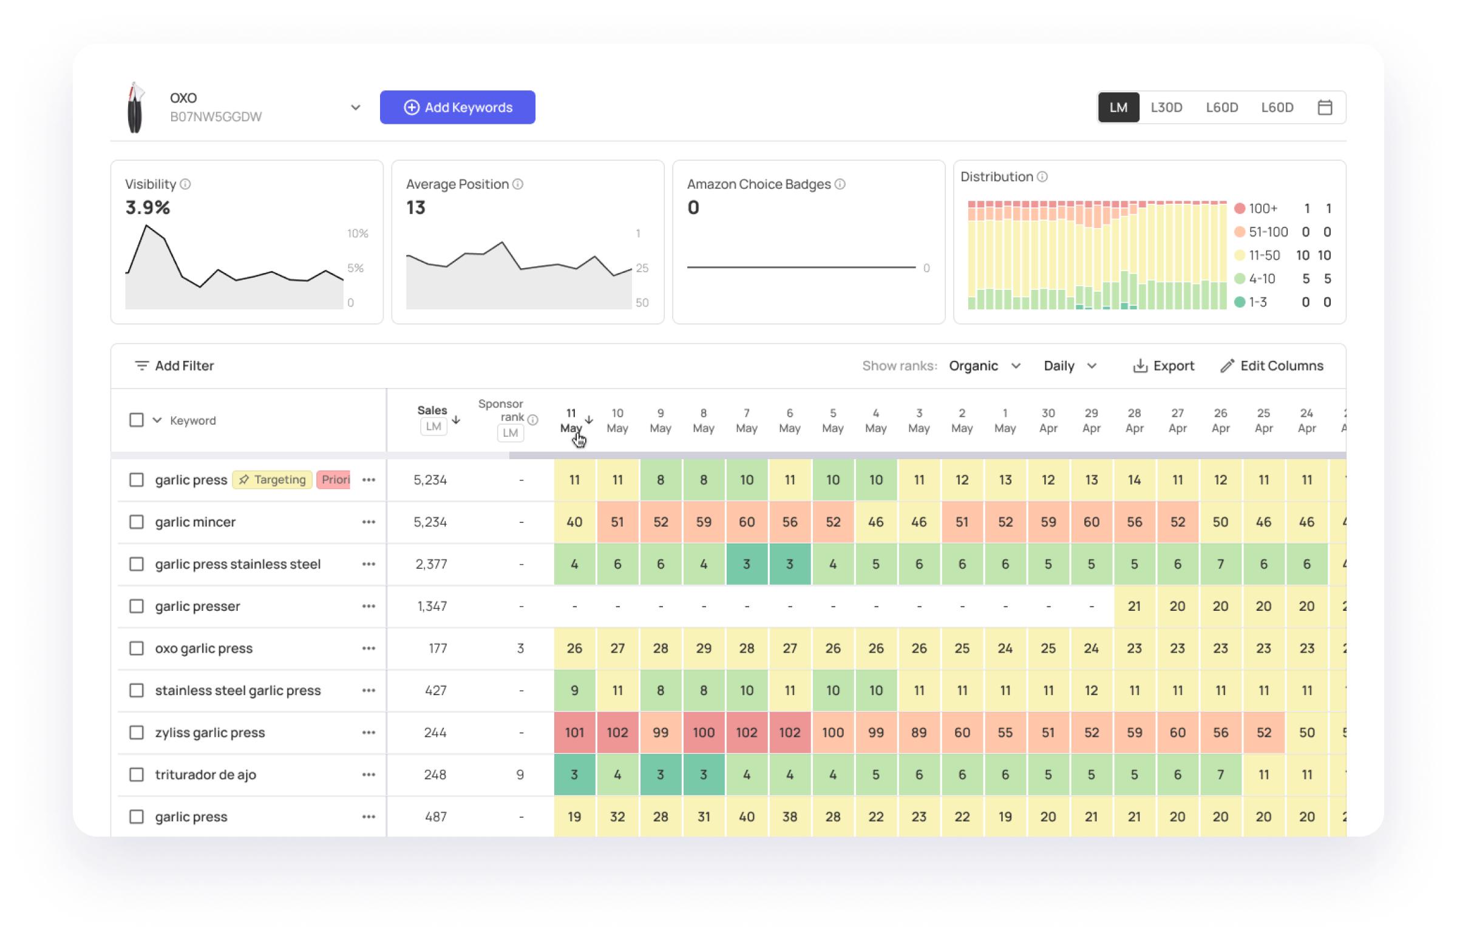The width and height of the screenshot is (1457, 939).
Task: Click the Targeting pin tag
Action: click(x=272, y=480)
